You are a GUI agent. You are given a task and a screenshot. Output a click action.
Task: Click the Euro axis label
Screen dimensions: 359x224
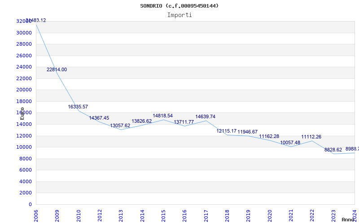(22, 114)
